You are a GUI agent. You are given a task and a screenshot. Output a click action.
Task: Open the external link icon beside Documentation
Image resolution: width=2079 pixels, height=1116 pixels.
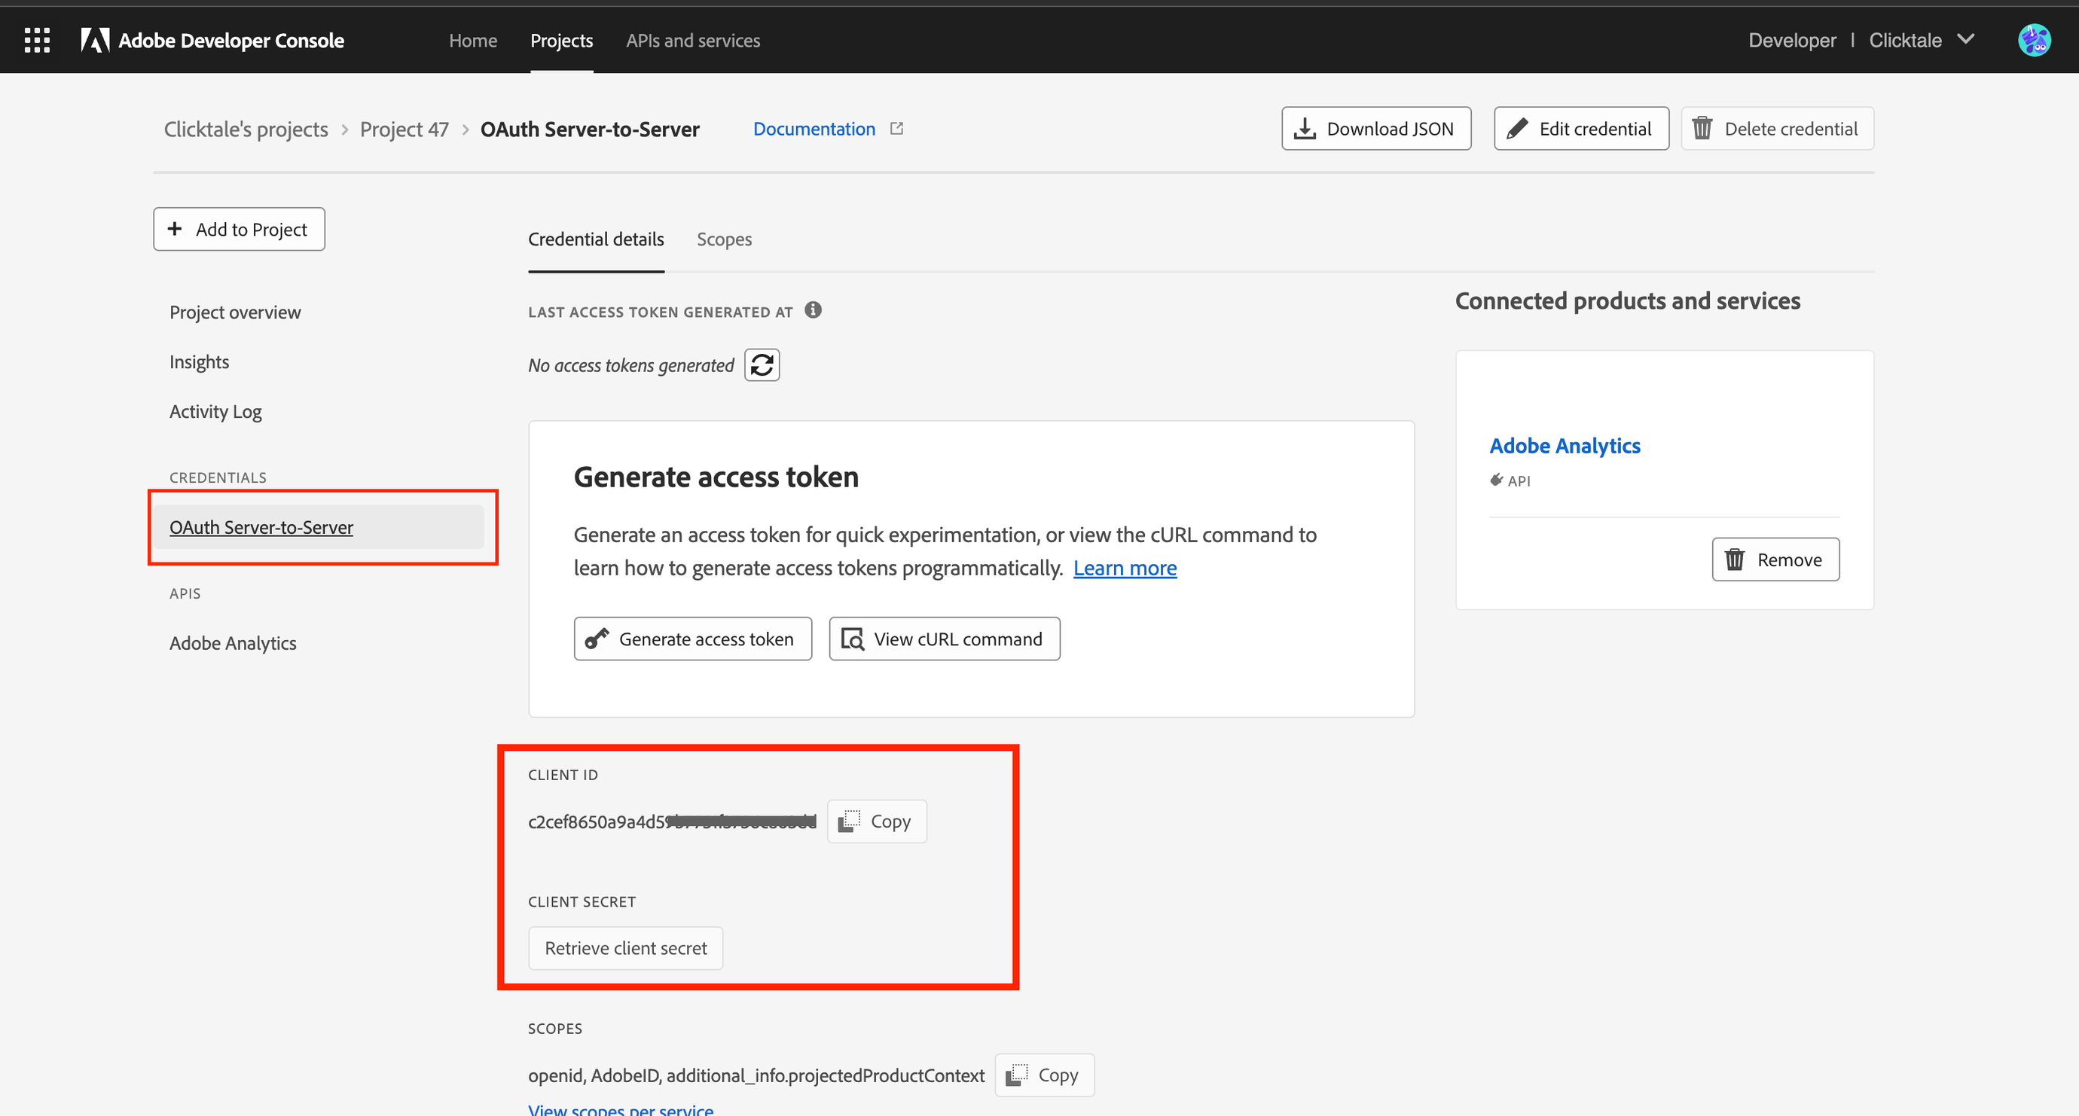pos(896,128)
